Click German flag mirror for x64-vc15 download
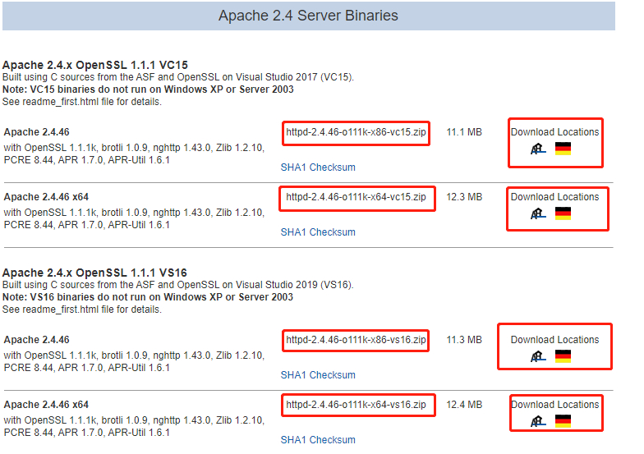Image resolution: width=644 pixels, height=454 pixels. tap(563, 213)
